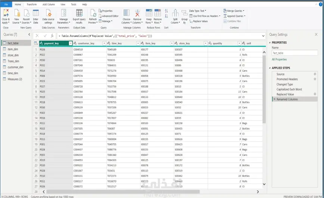Open the Manage query dropdown
This screenshot has height=198, width=324.
point(106,21)
